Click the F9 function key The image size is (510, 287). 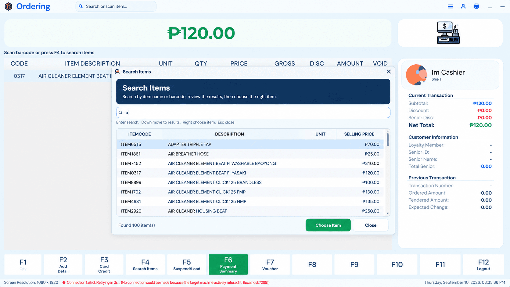(x=354, y=264)
